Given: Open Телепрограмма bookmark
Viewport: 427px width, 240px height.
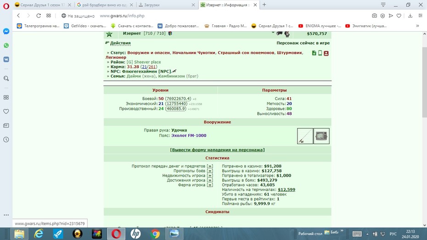Looking at the screenshot, I should [x=38, y=26].
